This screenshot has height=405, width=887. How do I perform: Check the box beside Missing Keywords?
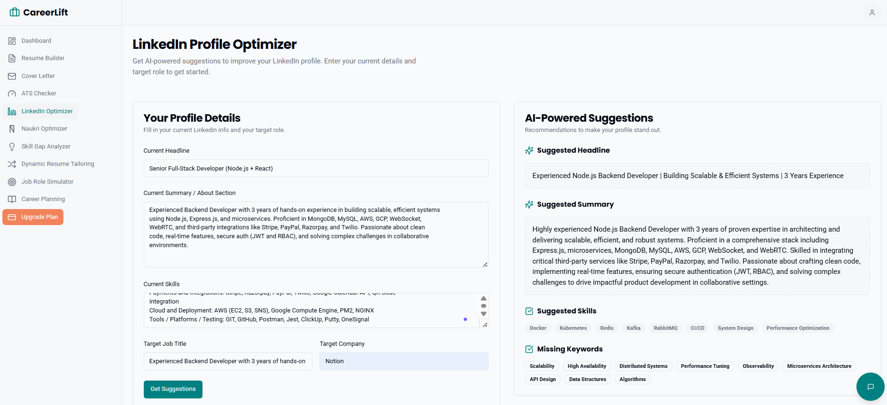tap(529, 349)
